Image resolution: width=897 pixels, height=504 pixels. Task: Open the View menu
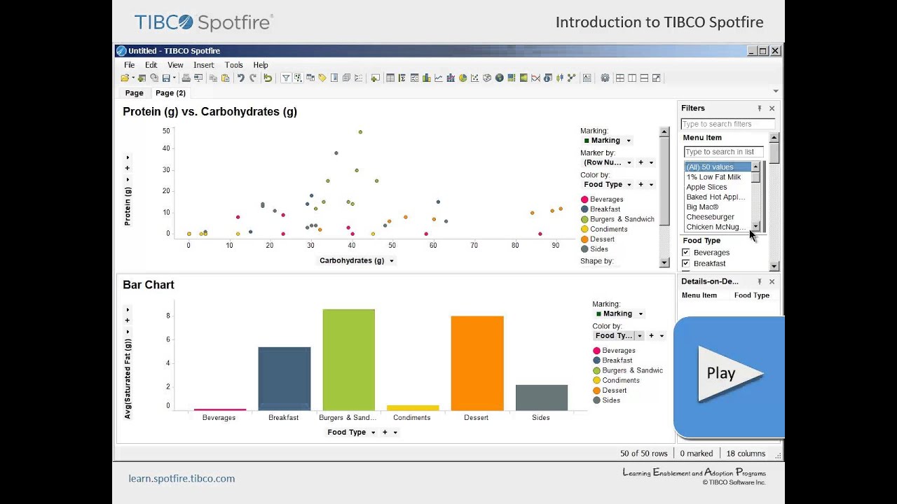click(175, 65)
